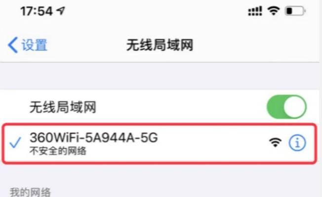Tap the location arrow next to time

pyautogui.click(x=61, y=11)
